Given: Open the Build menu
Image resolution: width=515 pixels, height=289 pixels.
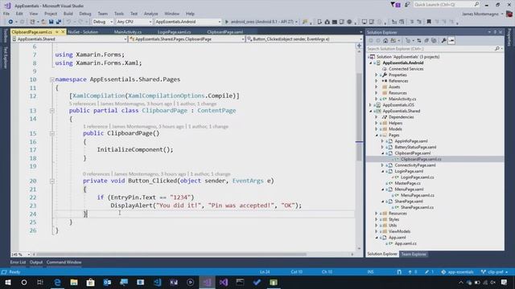Looking at the screenshot, I should click(x=68, y=14).
